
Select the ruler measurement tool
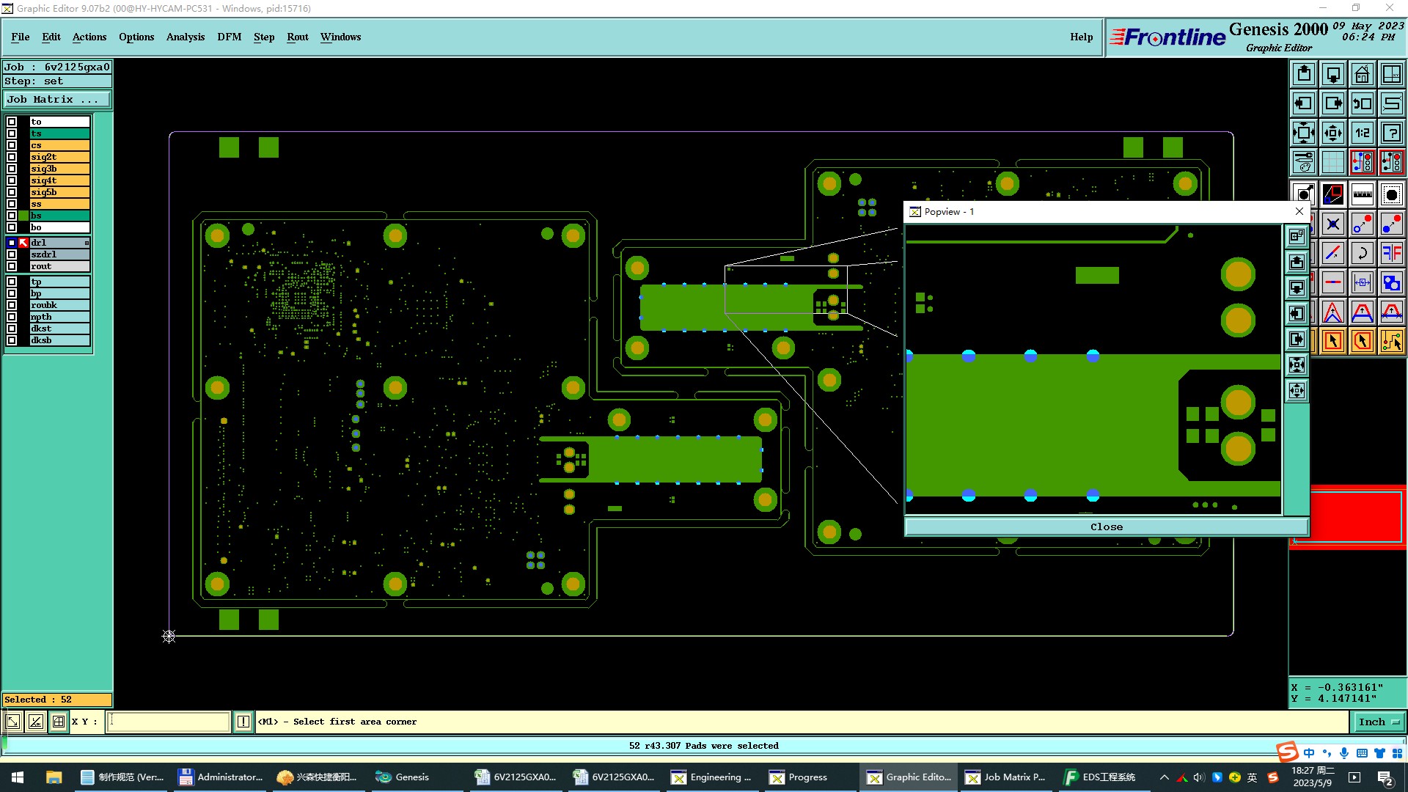point(1362,194)
